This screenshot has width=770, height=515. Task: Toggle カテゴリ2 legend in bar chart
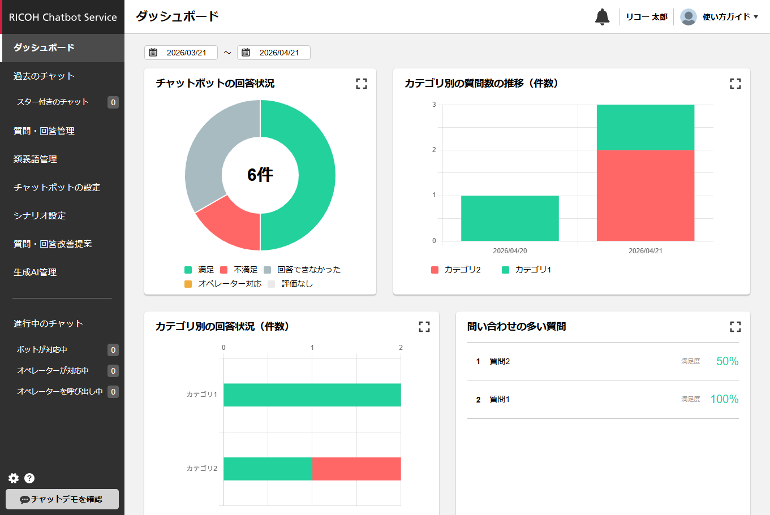pos(456,270)
